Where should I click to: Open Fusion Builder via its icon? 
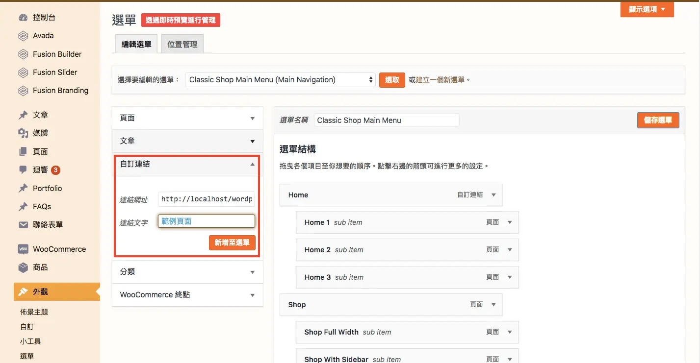(23, 54)
